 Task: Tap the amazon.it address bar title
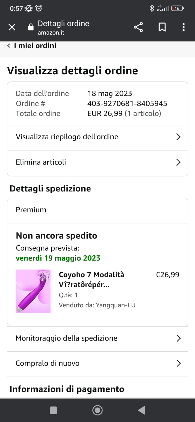click(63, 28)
